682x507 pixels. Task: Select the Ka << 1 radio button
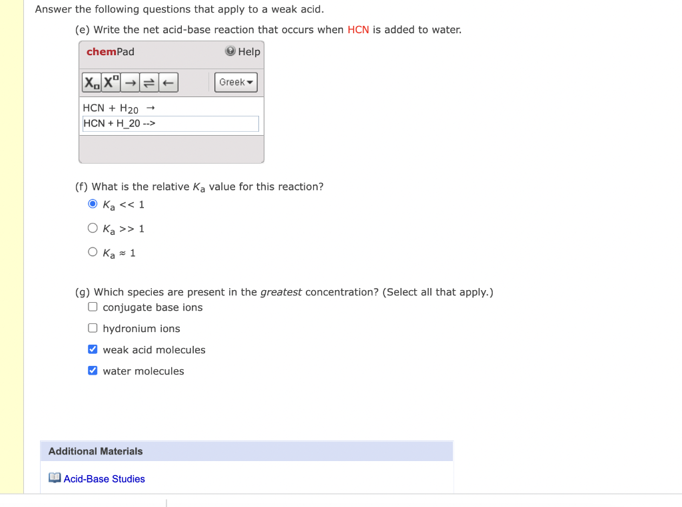tap(93, 204)
